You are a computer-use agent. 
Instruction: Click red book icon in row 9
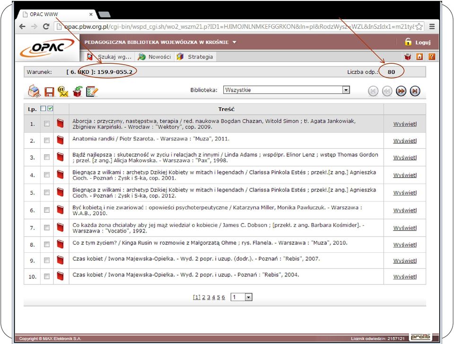pyautogui.click(x=60, y=260)
